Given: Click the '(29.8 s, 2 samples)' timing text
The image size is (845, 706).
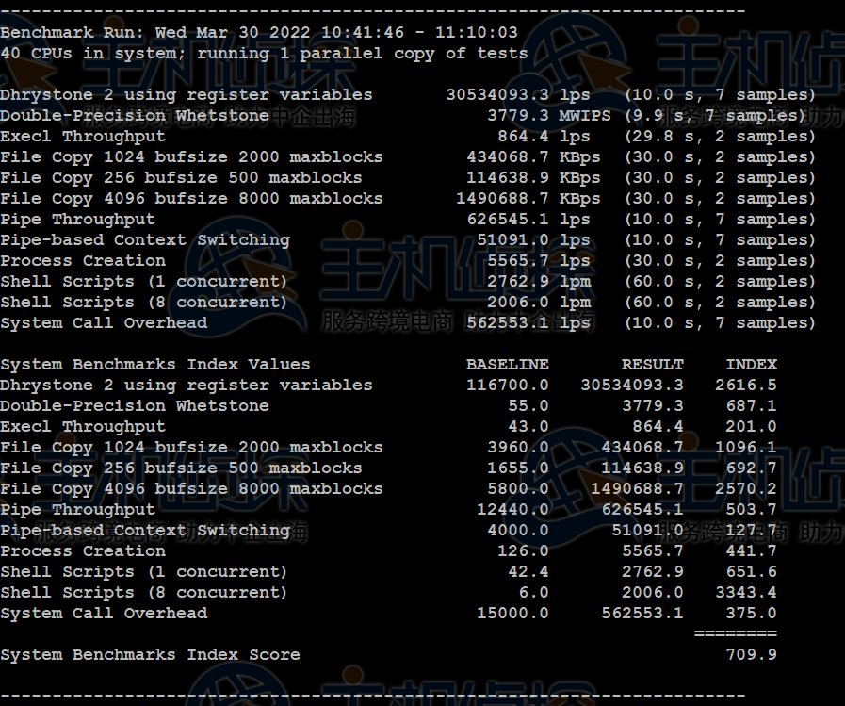Looking at the screenshot, I should pos(720,137).
